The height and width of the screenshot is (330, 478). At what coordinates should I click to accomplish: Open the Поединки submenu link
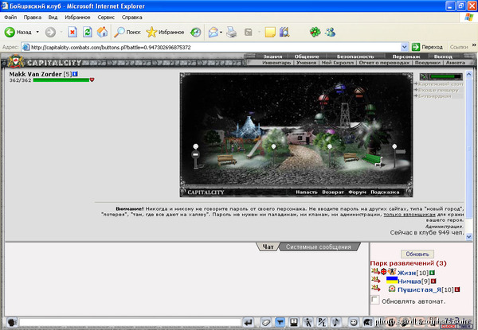point(427,62)
